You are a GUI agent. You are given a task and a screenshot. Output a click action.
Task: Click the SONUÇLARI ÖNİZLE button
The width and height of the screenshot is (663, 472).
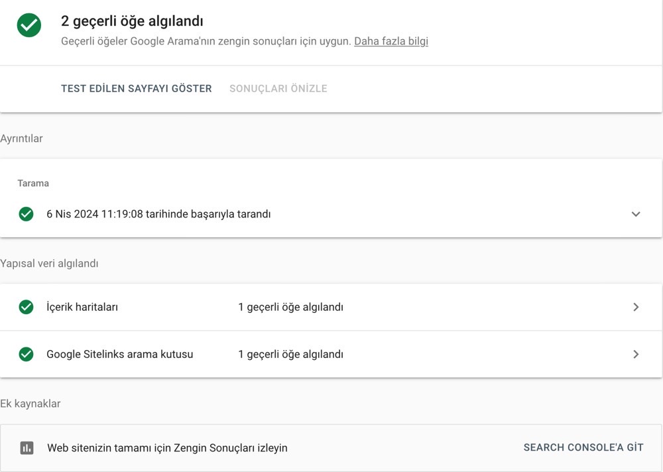click(278, 88)
